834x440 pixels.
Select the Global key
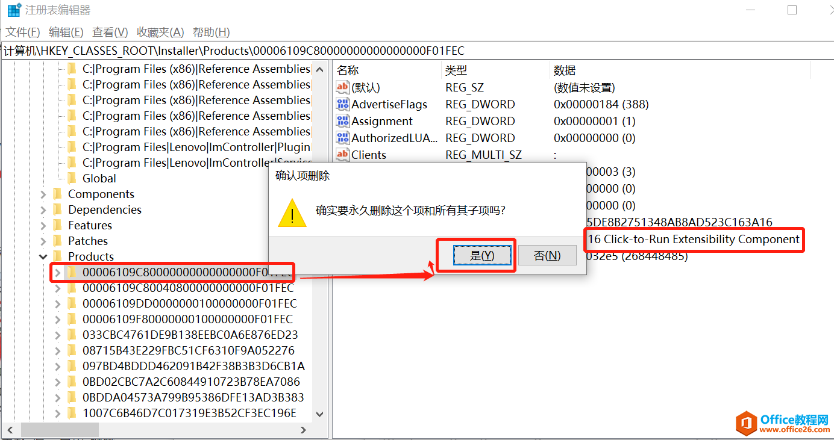tap(99, 179)
